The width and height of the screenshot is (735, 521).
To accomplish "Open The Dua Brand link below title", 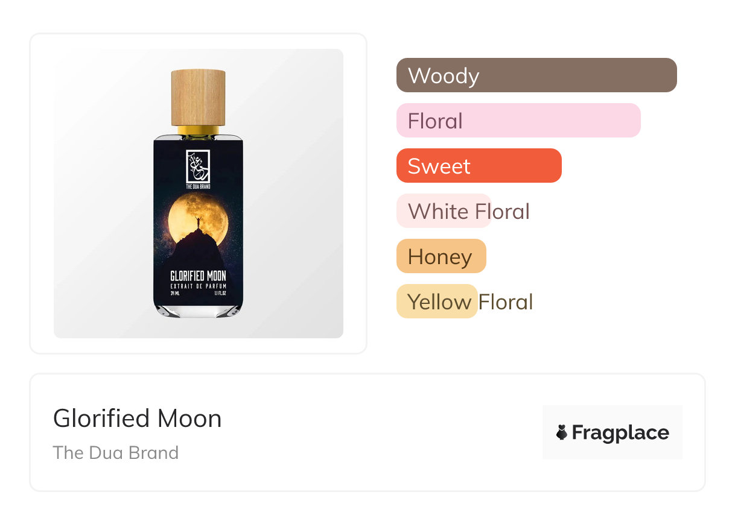I will click(x=116, y=453).
